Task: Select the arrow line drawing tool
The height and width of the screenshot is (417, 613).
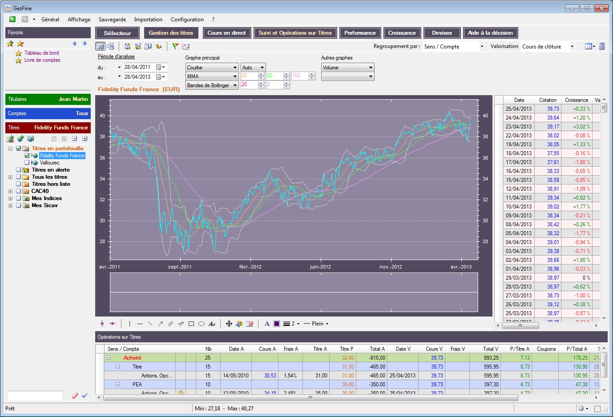Action: coord(160,324)
